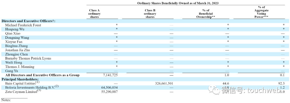Click the Class A ordinary shares column header
This screenshot has height=103, width=290.
[x=95, y=14]
